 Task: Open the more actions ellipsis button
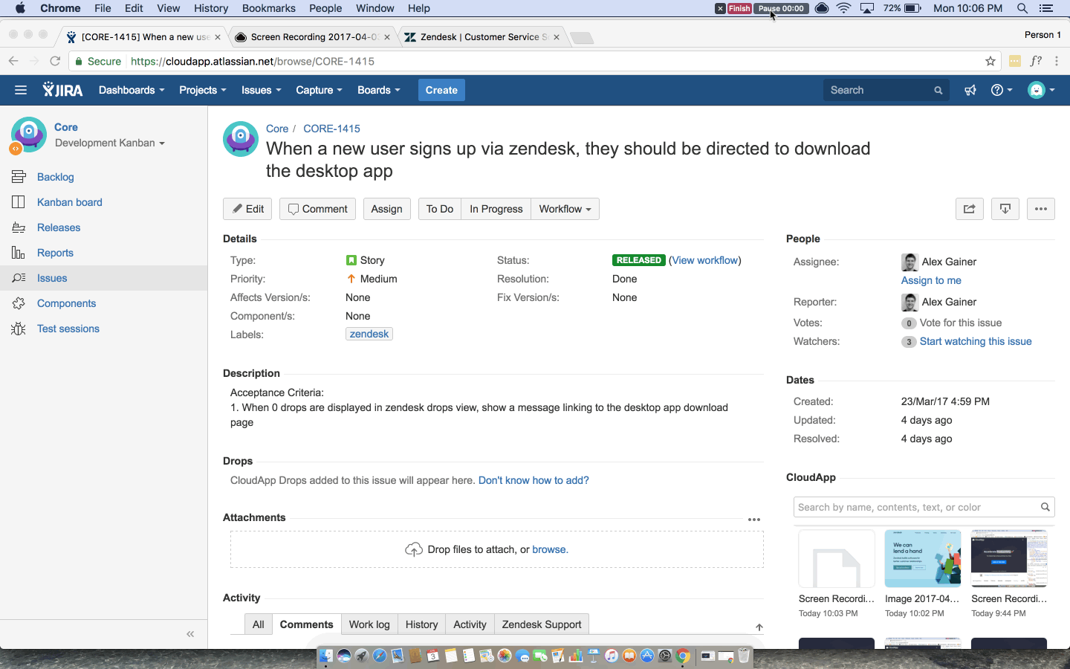[1040, 209]
